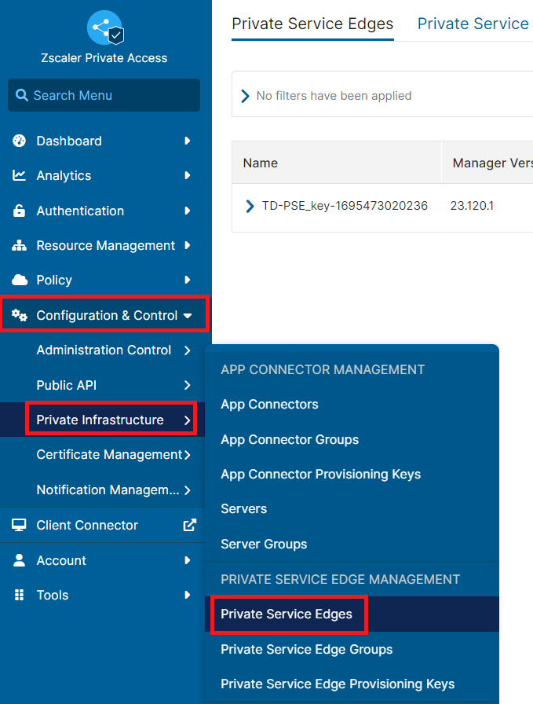Viewport: 533px width, 704px height.
Task: Click the Administration Control chevron
Action: pyautogui.click(x=188, y=350)
